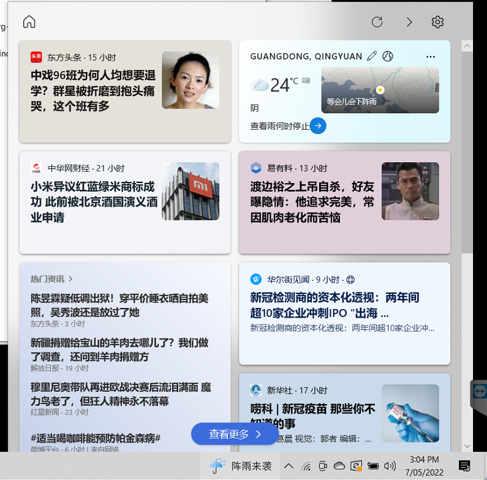This screenshot has height=480, width=487.
Task: Go forward with the right arrow icon
Action: tap(409, 22)
